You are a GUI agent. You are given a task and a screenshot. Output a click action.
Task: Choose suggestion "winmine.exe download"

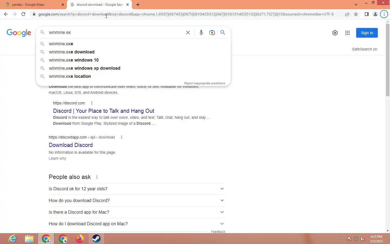tap(133, 52)
